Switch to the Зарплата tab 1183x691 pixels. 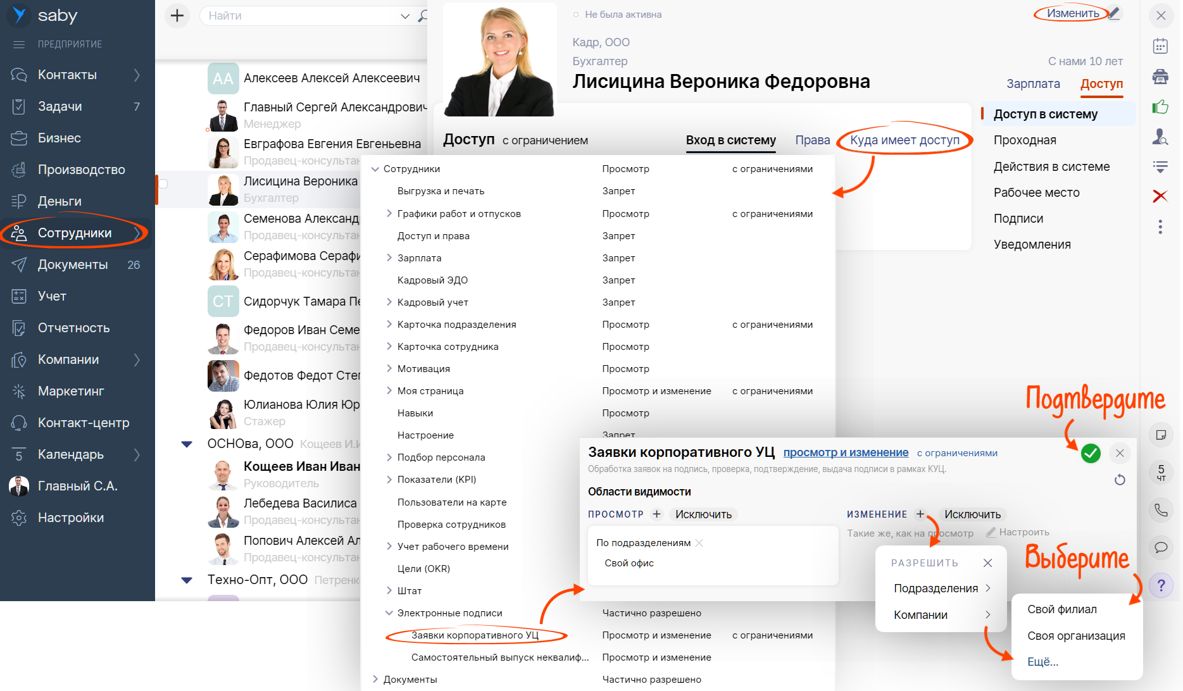[x=1033, y=84]
